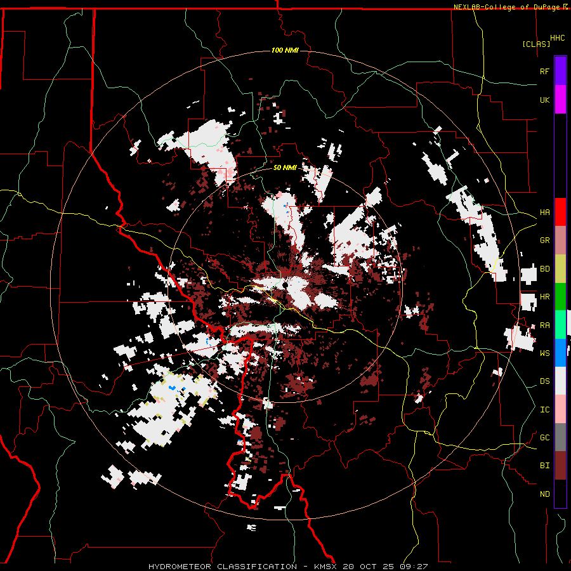The image size is (571, 571).
Task: Click the HA red legend swatch
Action: point(560,212)
